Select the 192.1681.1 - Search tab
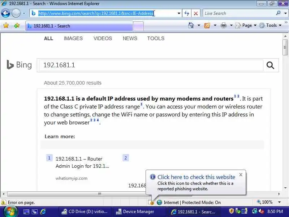The width and height of the screenshot is (289, 217). (x=79, y=26)
